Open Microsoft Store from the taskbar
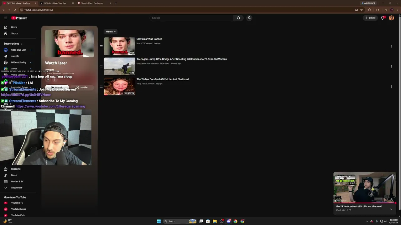Viewport: 401px width, 225px height. click(208, 221)
